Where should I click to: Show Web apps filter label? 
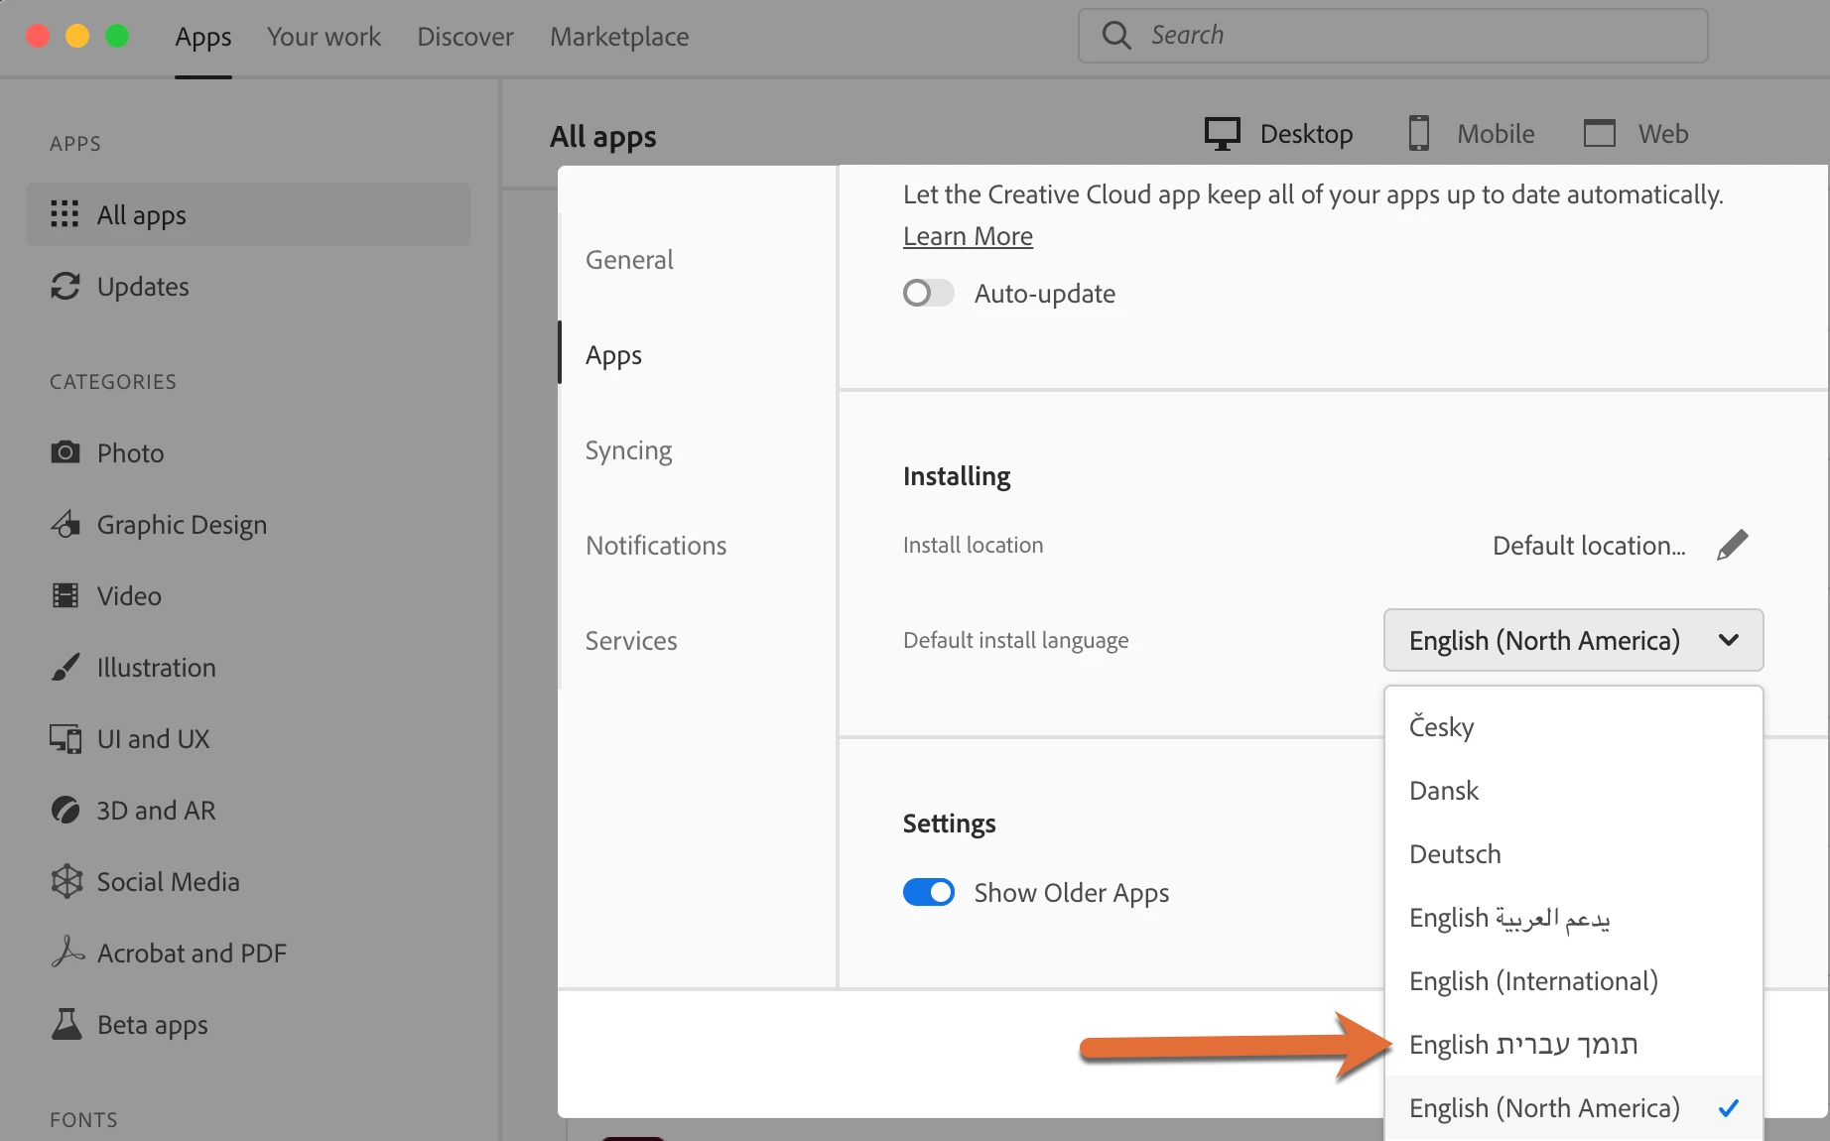tap(1663, 134)
